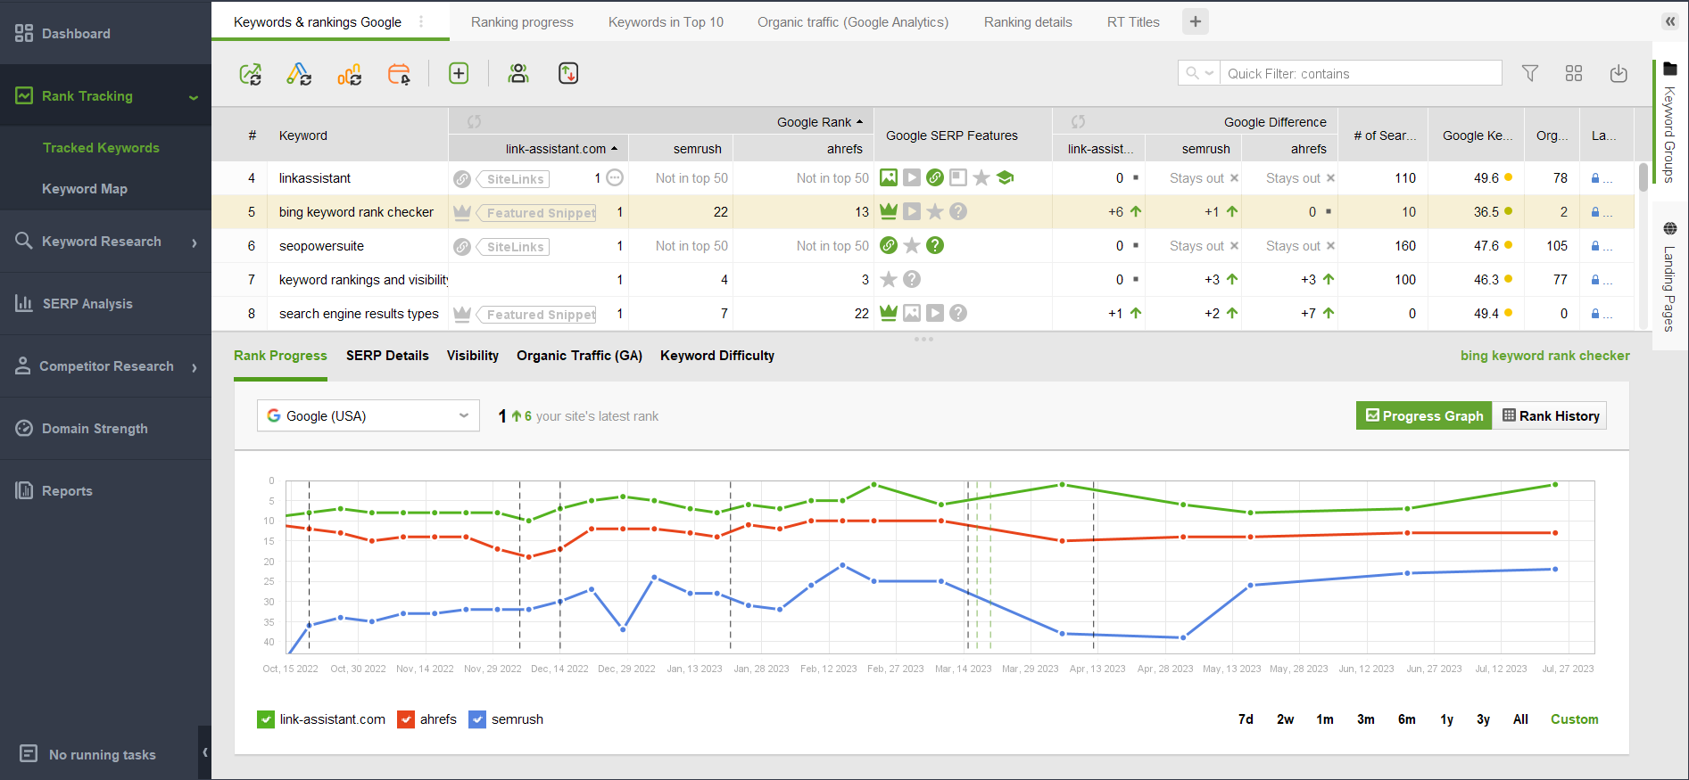Open the Keywords in Top 10 tab
This screenshot has width=1689, height=780.
point(666,22)
